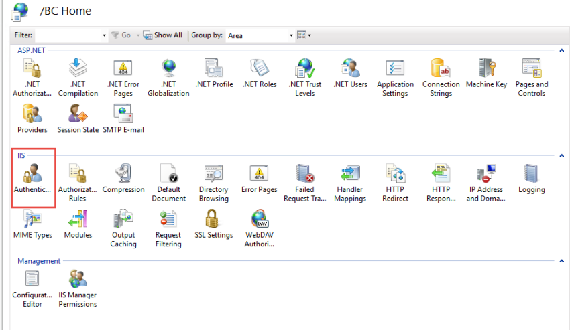570x330 pixels.
Task: Open SSL Settings
Action: [214, 224]
